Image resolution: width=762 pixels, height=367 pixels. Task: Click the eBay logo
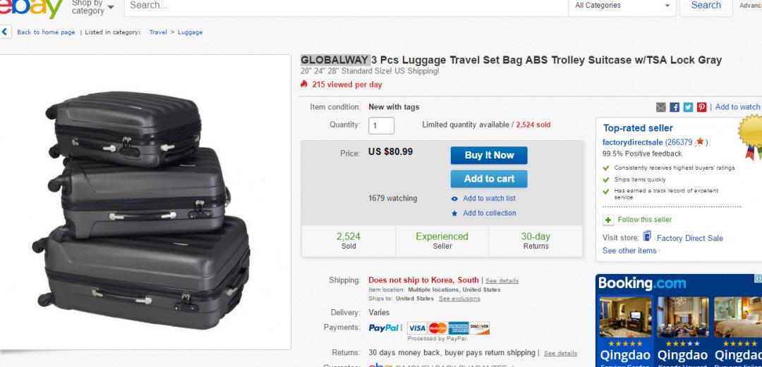point(32,7)
